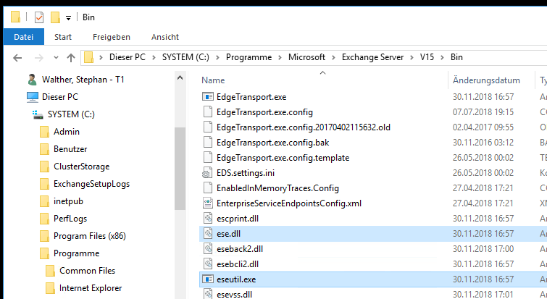Screen dimensions: 547x299
Task: Select EdgeTransport.exe.config.20170402115632.old file name
Action: pos(303,127)
